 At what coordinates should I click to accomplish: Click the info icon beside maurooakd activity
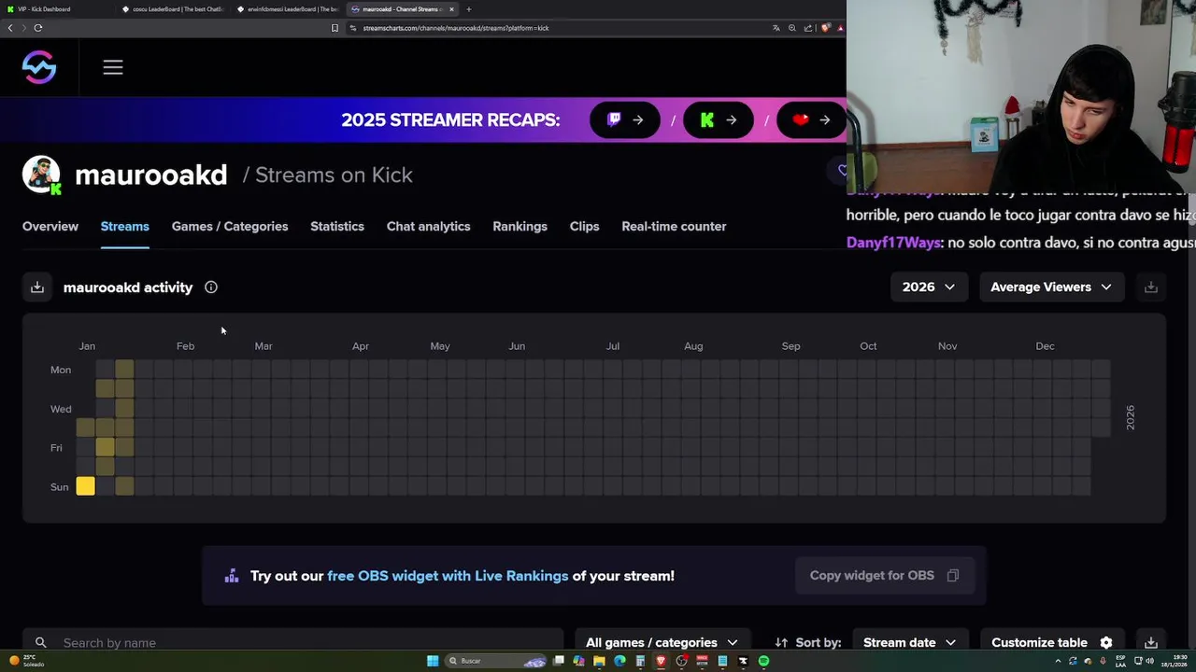click(211, 287)
